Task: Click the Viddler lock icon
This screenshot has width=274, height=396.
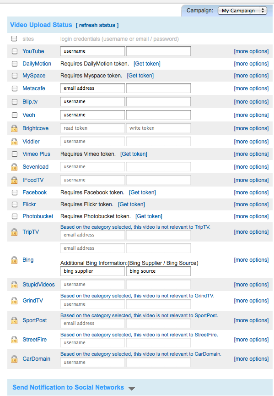Action: click(14, 142)
